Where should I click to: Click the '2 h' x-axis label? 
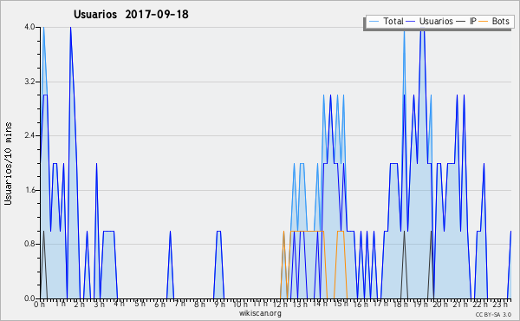(x=80, y=305)
